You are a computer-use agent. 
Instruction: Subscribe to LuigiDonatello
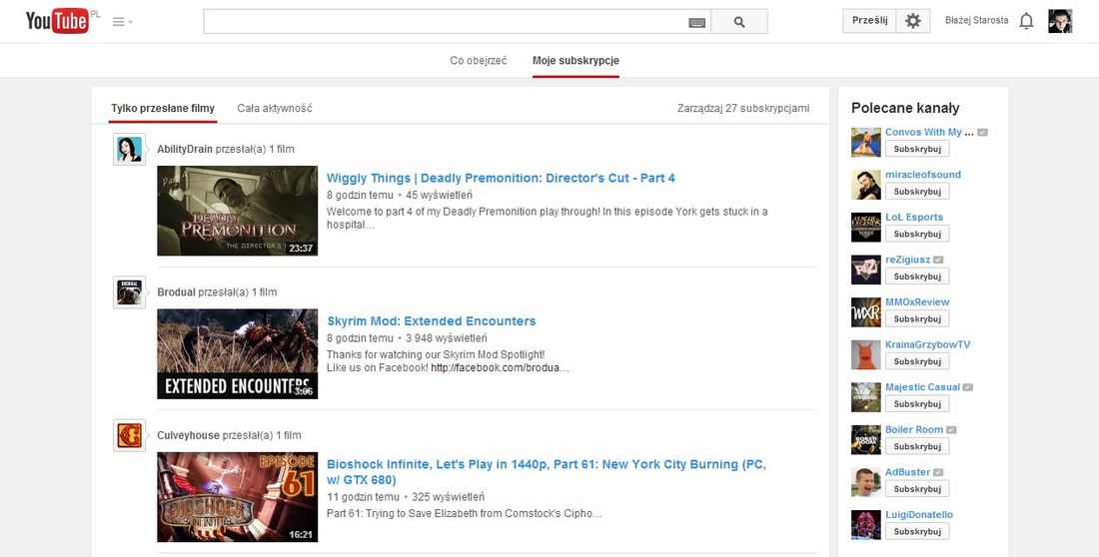[917, 532]
